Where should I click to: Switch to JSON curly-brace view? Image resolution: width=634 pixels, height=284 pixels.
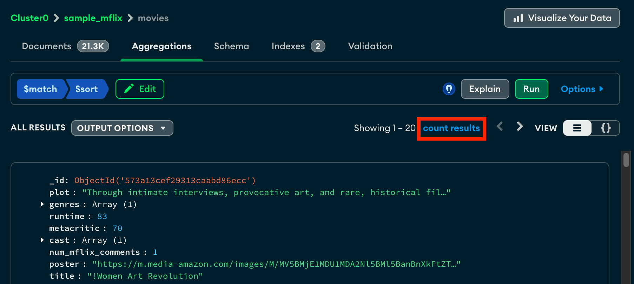click(x=606, y=128)
